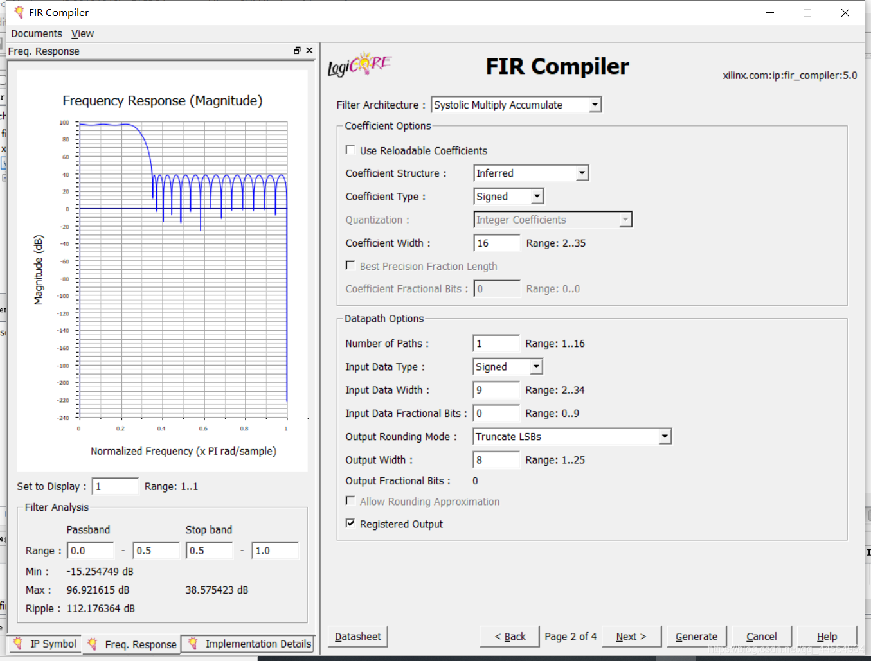The width and height of the screenshot is (871, 661).
Task: Toggle Allow Rounding Approximation checkbox
Action: click(350, 500)
